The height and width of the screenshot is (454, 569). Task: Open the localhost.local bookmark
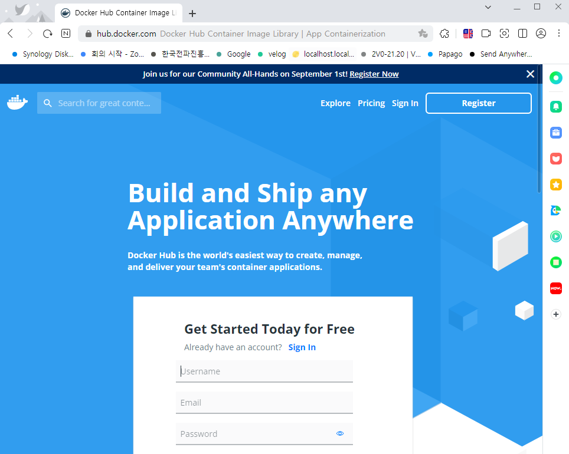[x=323, y=54]
